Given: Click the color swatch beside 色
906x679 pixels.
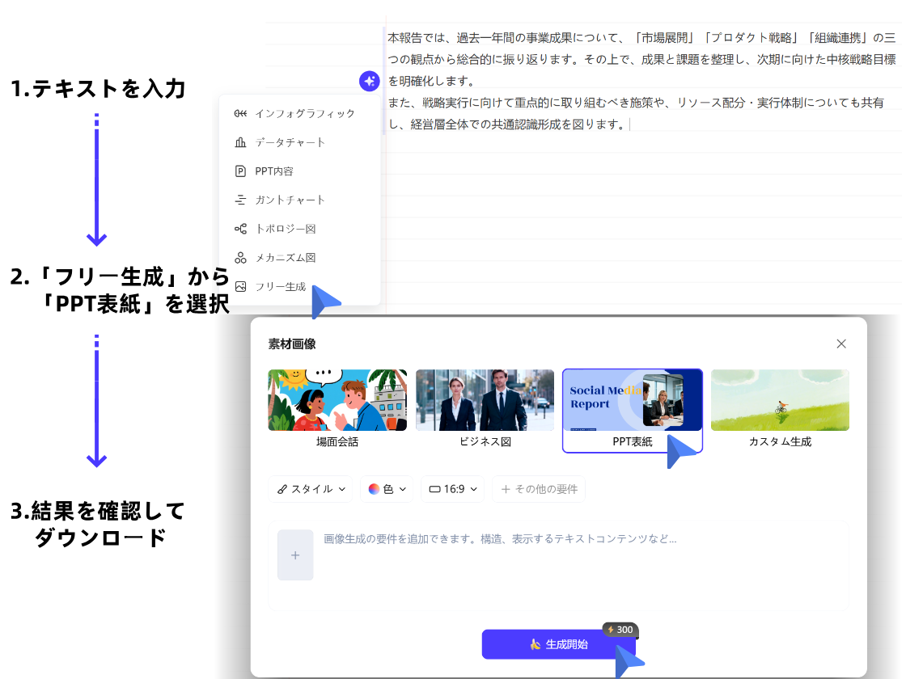Looking at the screenshot, I should pos(375,488).
